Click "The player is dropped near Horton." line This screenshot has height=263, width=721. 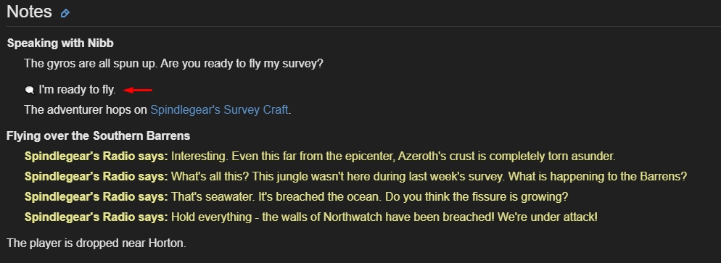[x=96, y=243]
